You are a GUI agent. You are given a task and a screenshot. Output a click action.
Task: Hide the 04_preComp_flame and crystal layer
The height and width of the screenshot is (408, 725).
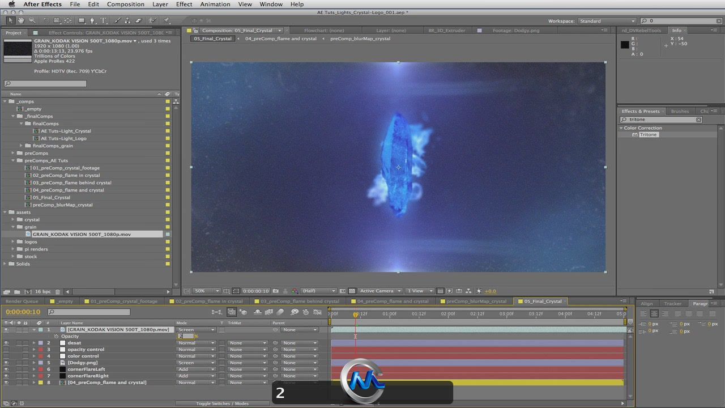pyautogui.click(x=6, y=382)
